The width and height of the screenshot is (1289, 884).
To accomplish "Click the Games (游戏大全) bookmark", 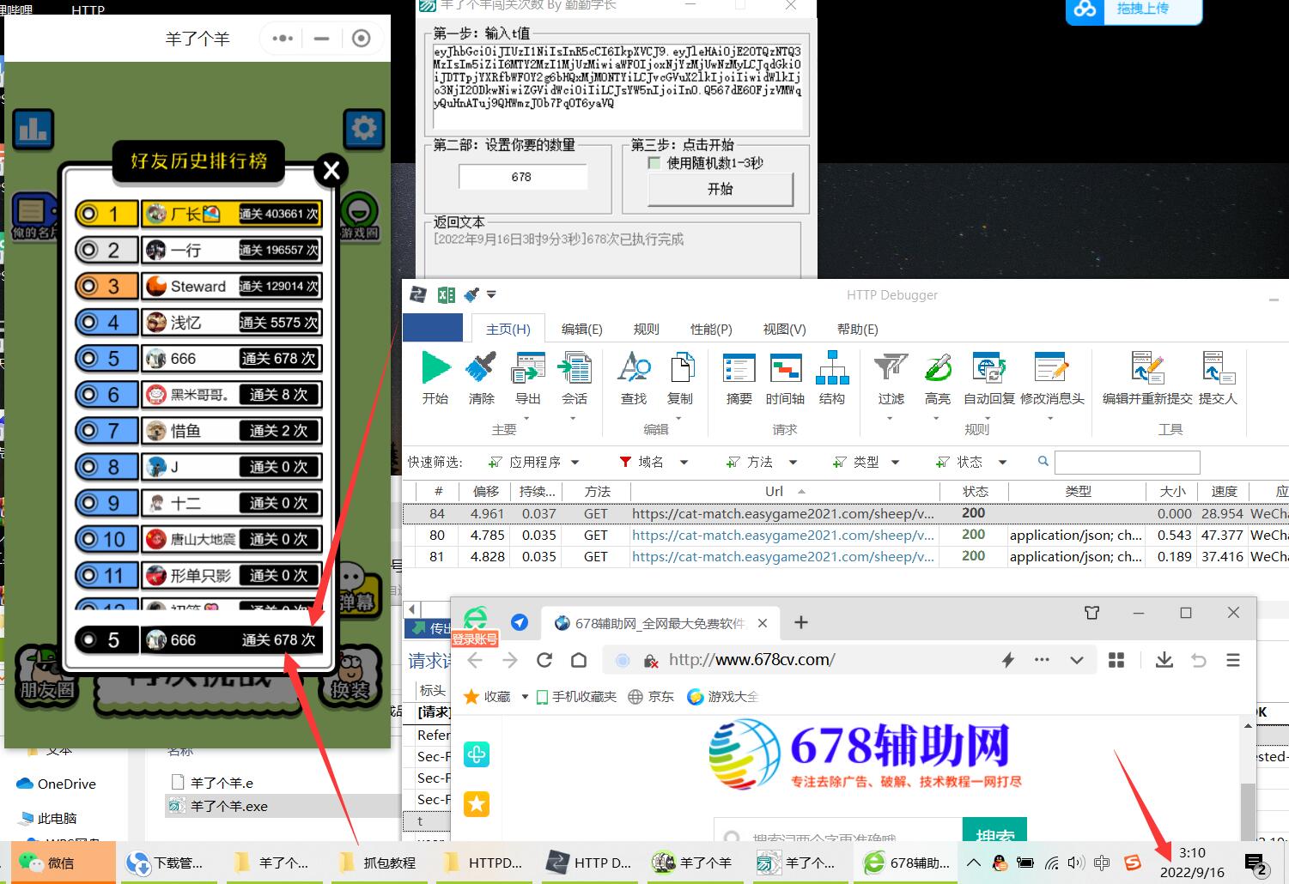I will (723, 697).
